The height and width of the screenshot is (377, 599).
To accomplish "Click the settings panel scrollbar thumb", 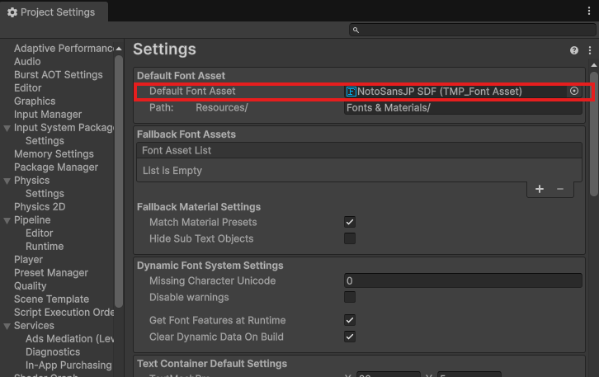I will (593, 134).
